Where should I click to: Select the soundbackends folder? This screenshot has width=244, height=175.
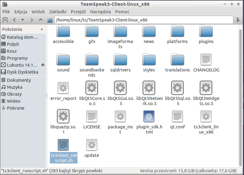coord(92,65)
